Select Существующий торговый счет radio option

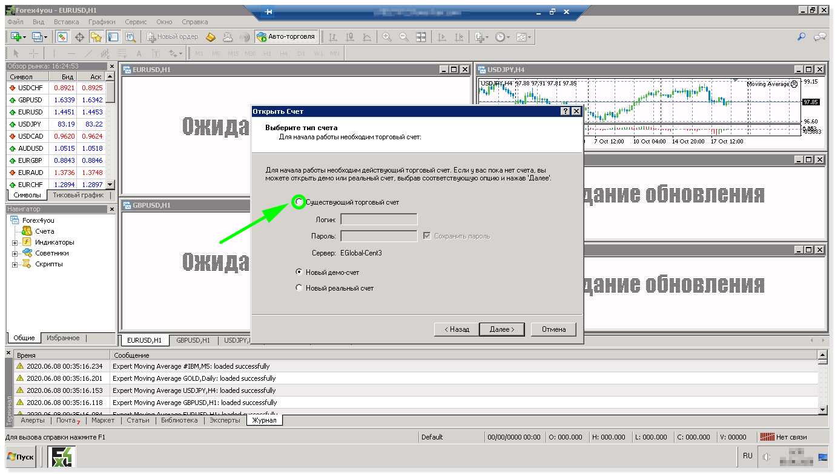299,202
